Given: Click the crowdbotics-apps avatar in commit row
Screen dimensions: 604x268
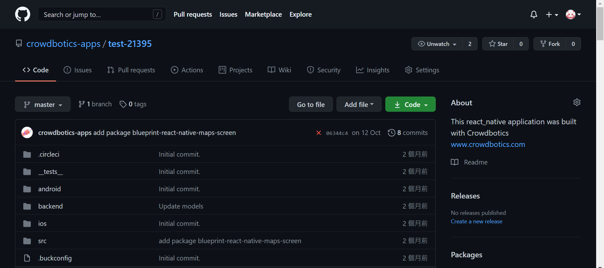Looking at the screenshot, I should click(x=27, y=132).
